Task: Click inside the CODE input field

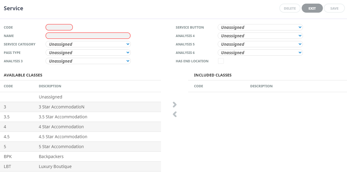Action: tap(59, 27)
